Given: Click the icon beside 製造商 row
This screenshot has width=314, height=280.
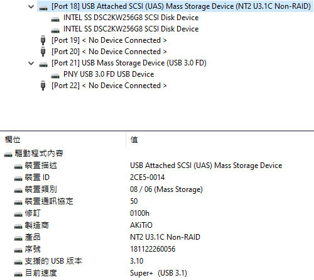Looking at the screenshot, I should click(18, 227).
